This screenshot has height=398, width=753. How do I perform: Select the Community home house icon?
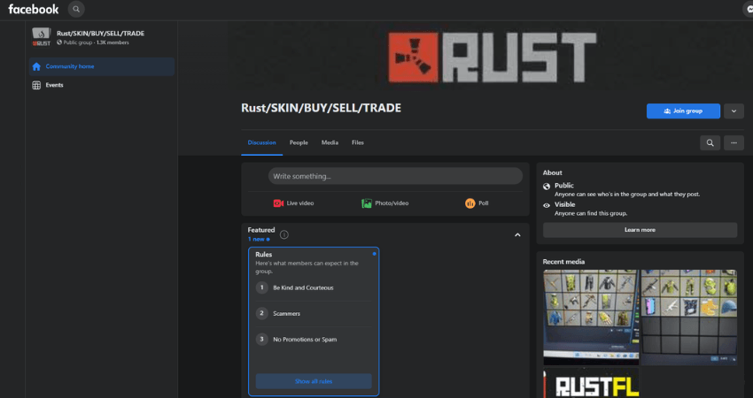click(36, 66)
